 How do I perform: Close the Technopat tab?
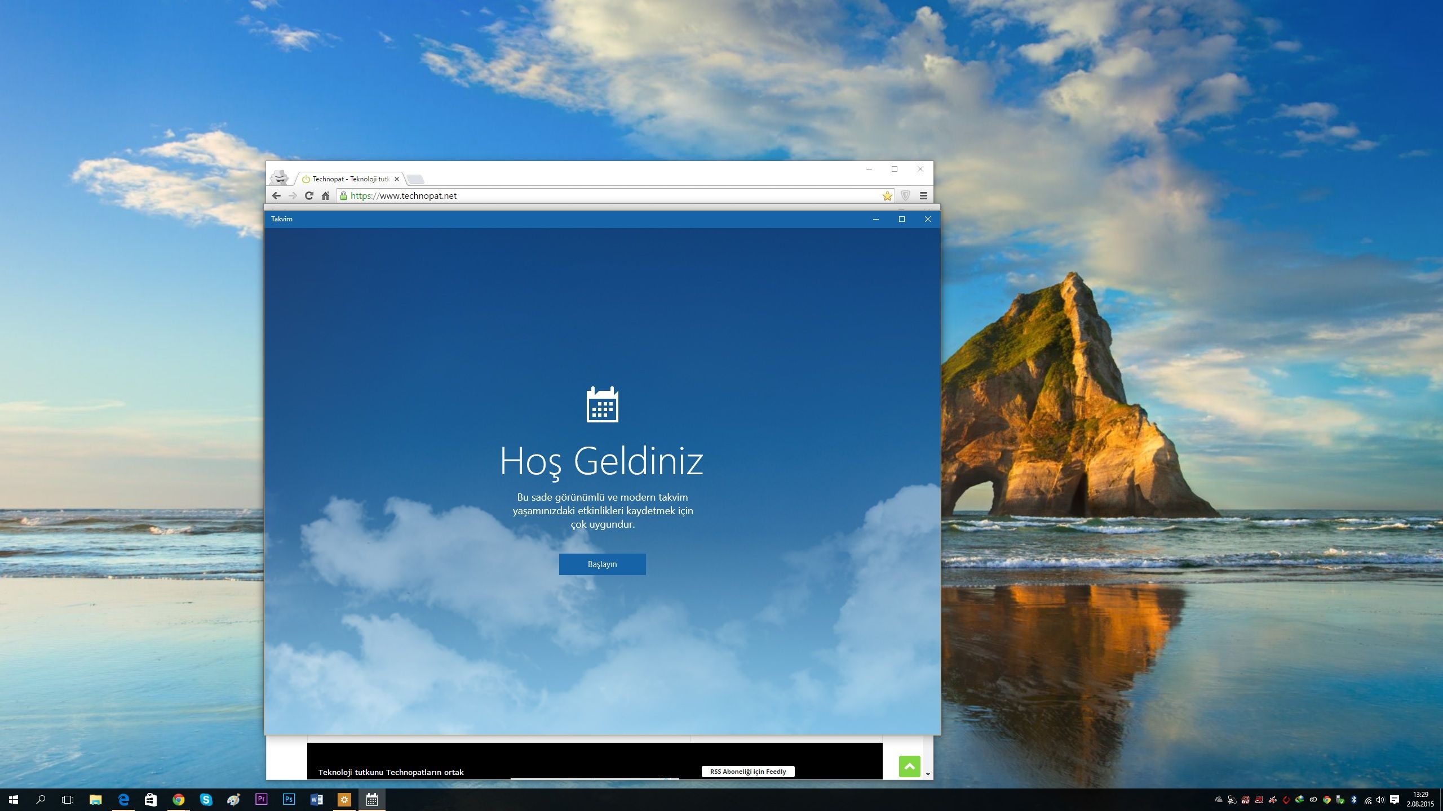pos(396,179)
